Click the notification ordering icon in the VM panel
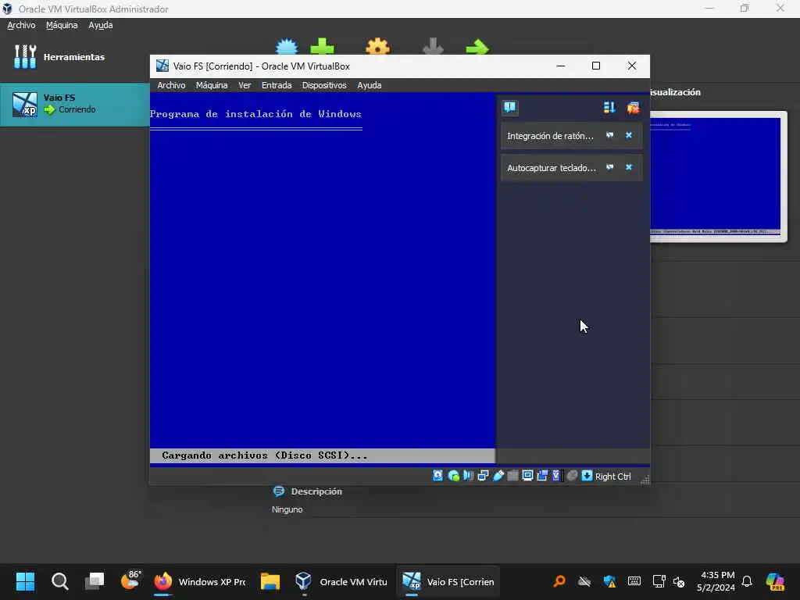 [x=609, y=107]
